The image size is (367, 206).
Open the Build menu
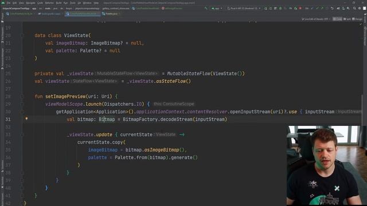58,3
